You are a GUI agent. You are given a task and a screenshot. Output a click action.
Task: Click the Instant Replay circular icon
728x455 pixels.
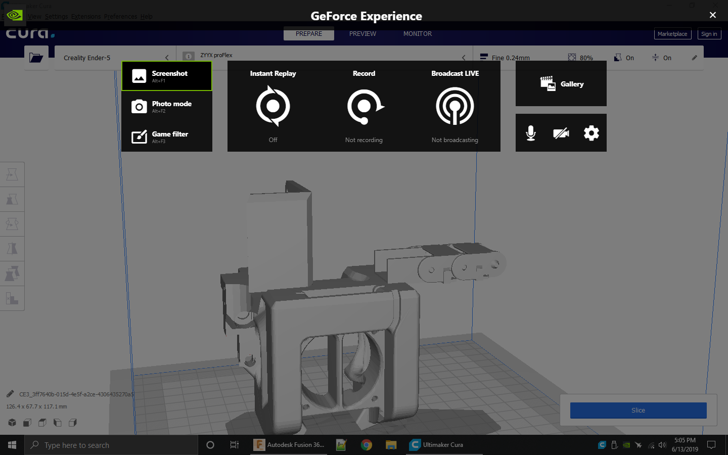coord(273,106)
